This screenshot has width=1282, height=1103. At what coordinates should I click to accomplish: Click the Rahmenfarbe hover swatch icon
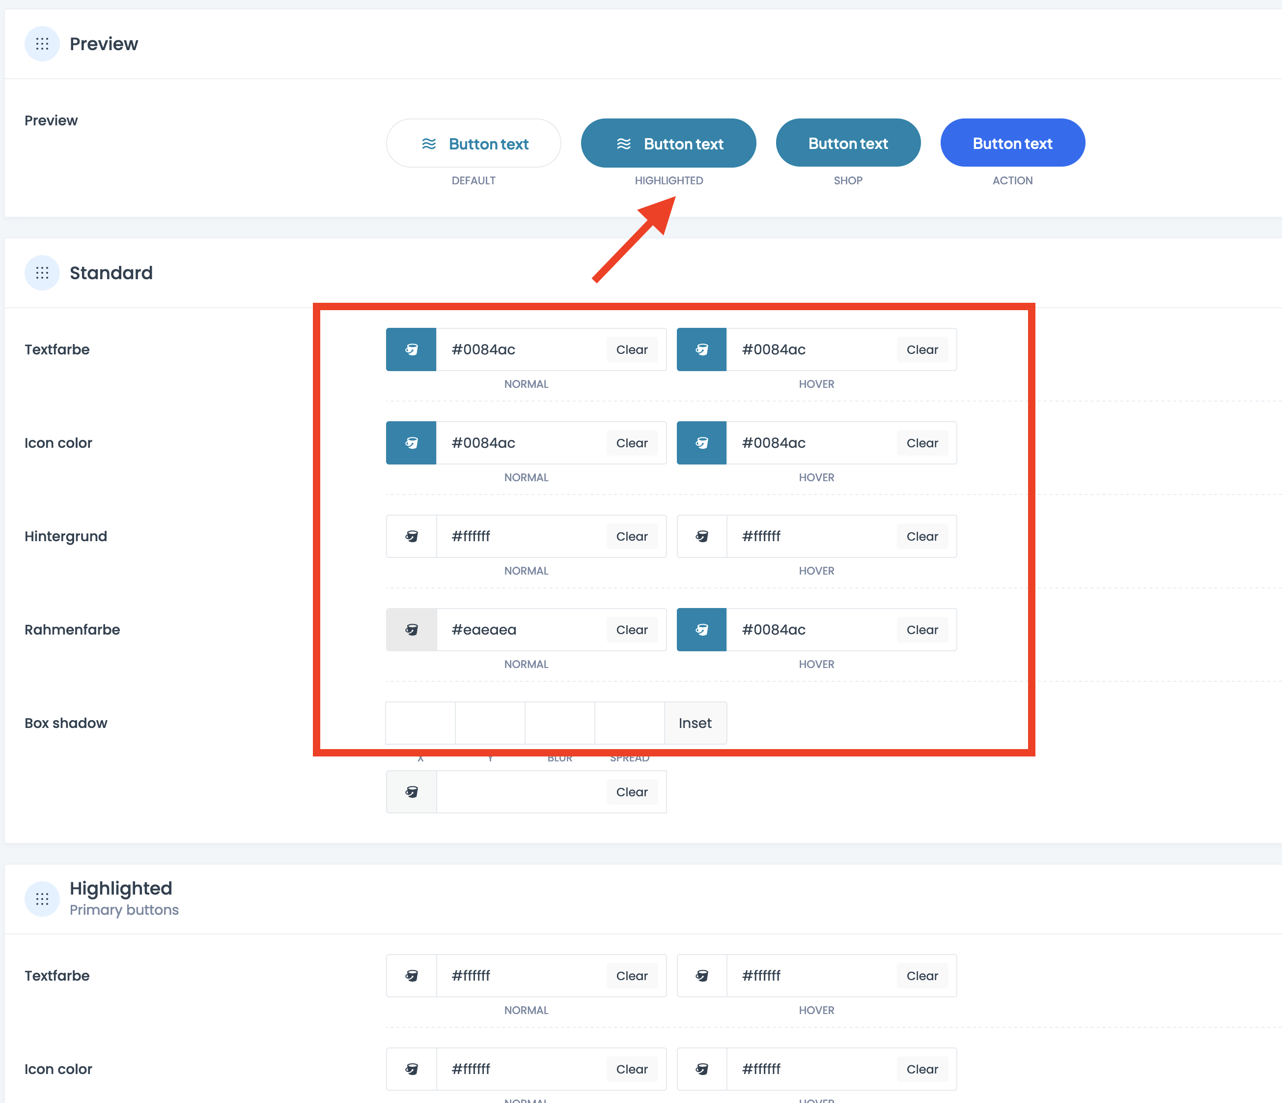coord(702,630)
